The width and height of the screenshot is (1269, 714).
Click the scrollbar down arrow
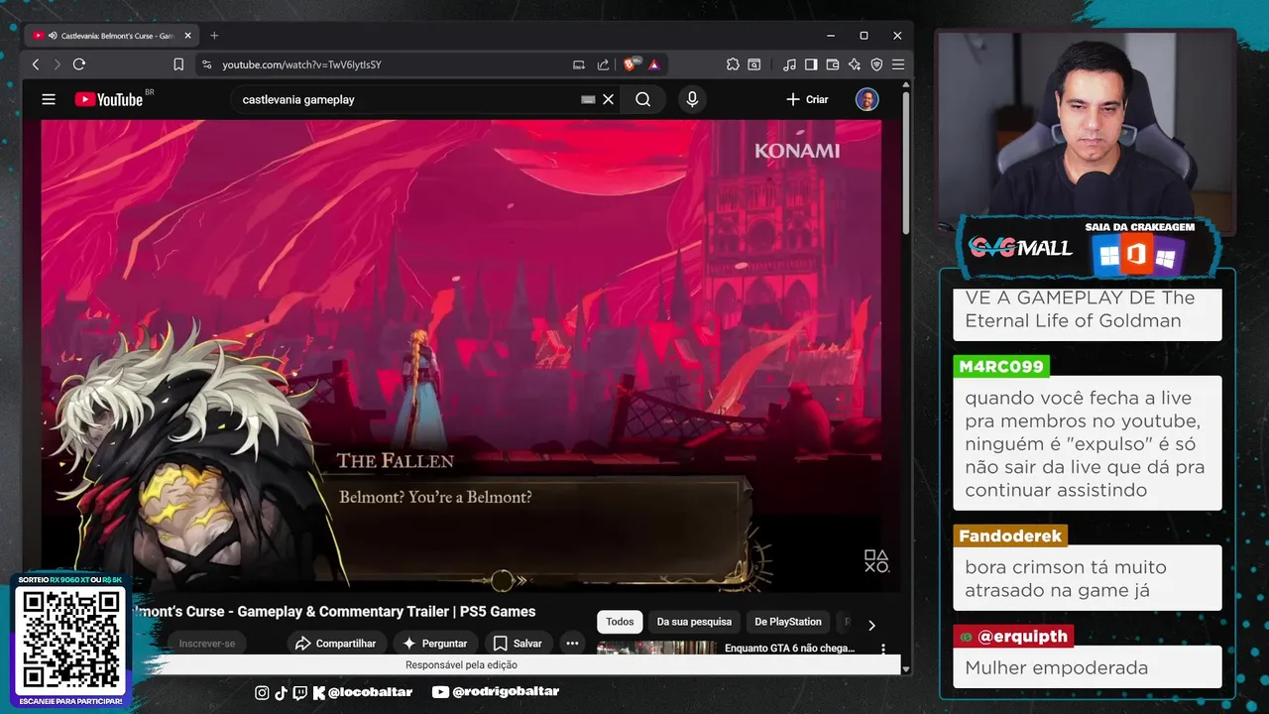906,669
